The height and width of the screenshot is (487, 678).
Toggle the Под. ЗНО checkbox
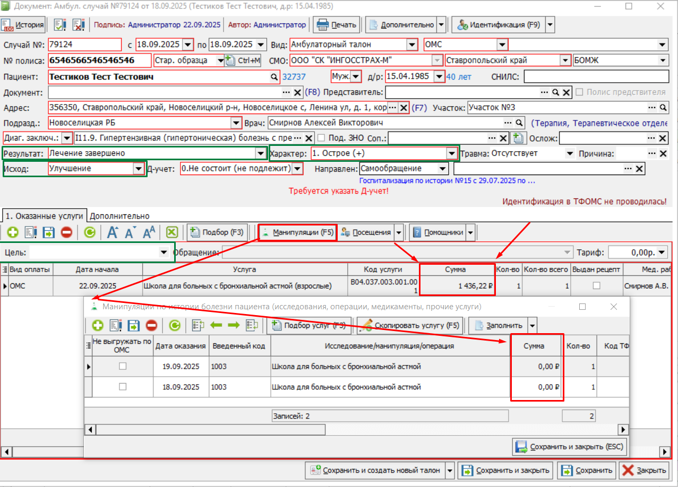click(321, 138)
